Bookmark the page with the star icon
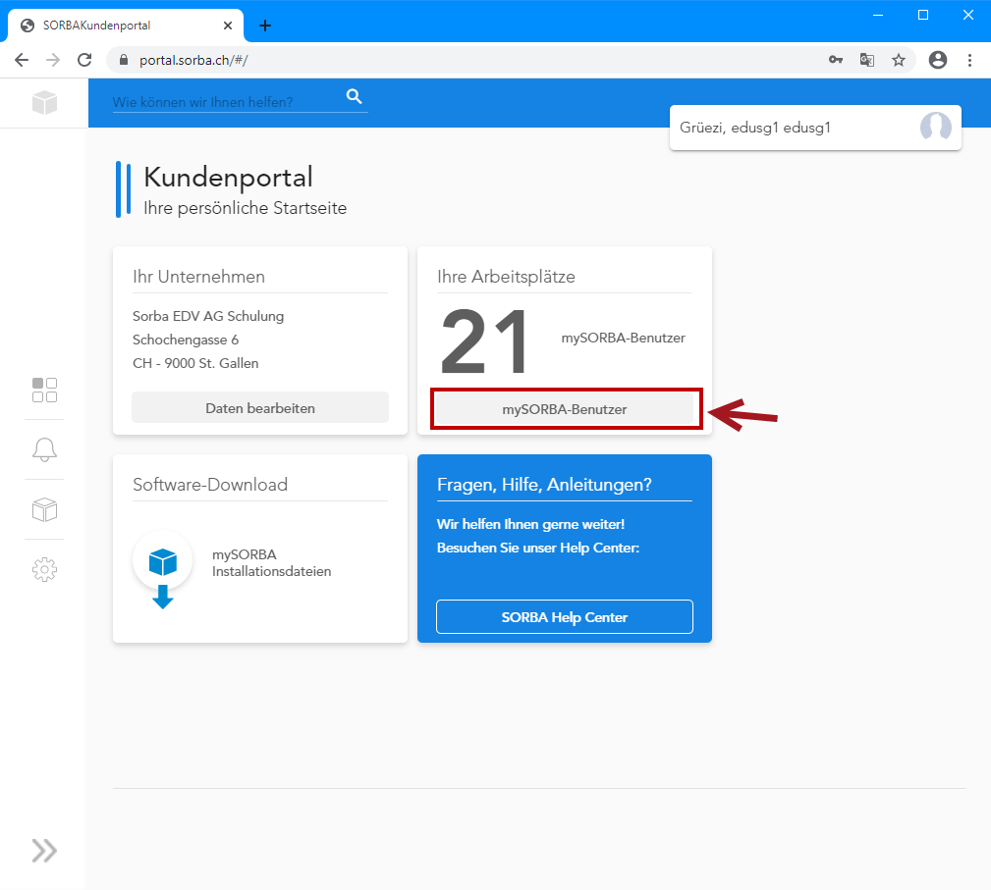Screen dimensions: 991x890 [x=898, y=60]
